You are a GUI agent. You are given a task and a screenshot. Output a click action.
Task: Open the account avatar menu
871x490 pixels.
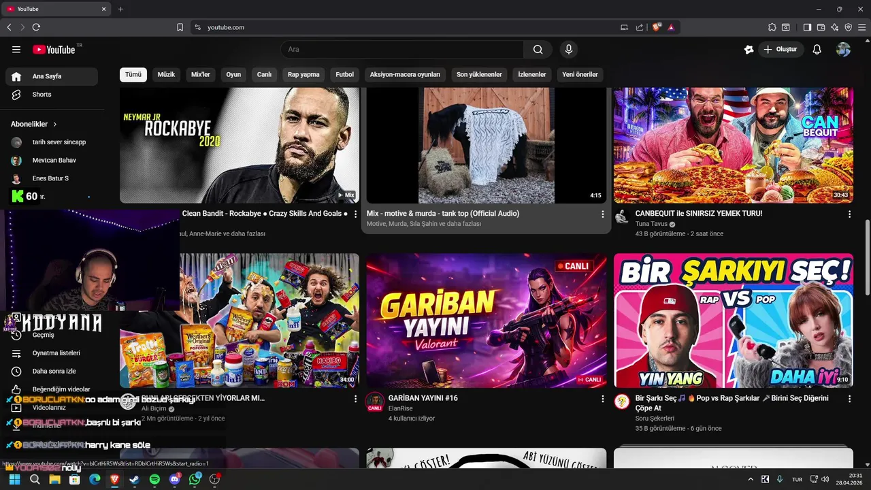pyautogui.click(x=844, y=49)
